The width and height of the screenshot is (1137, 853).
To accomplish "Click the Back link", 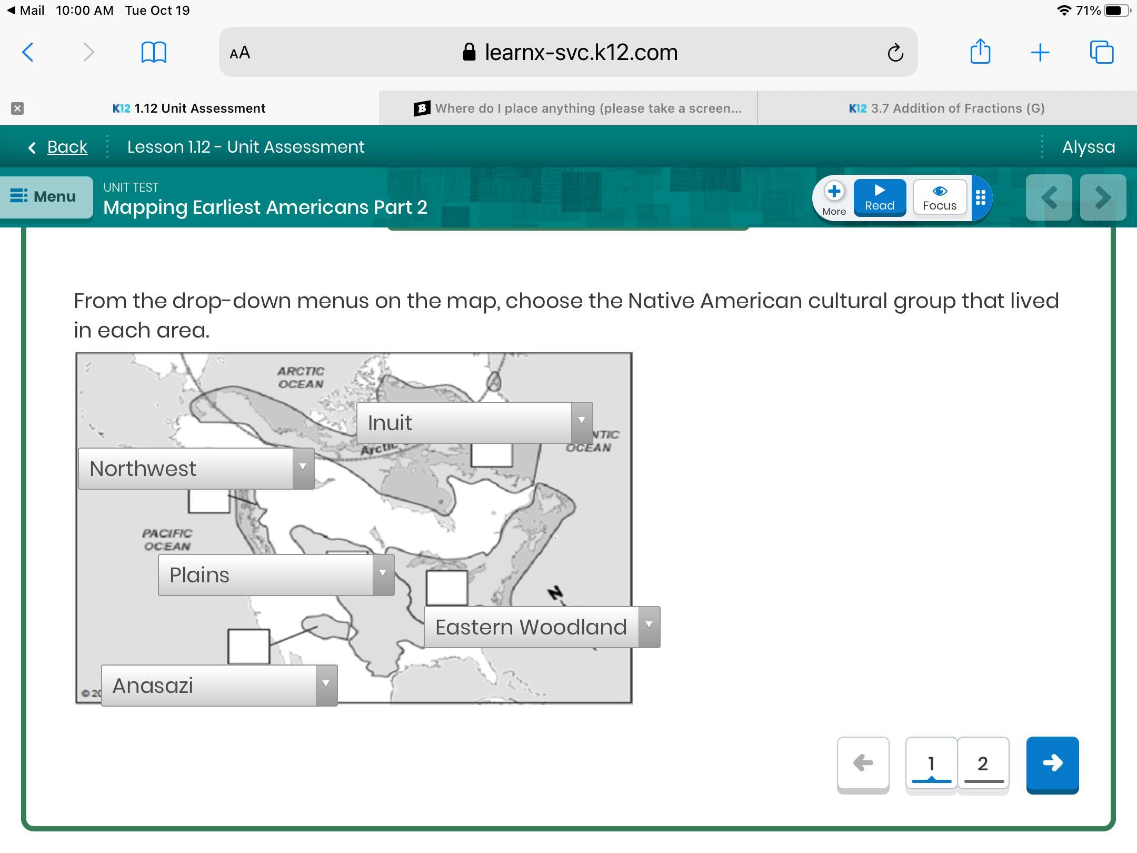I will 67,147.
